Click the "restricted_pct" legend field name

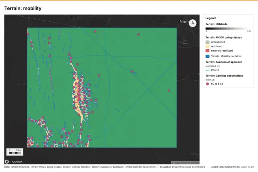click(x=213, y=66)
